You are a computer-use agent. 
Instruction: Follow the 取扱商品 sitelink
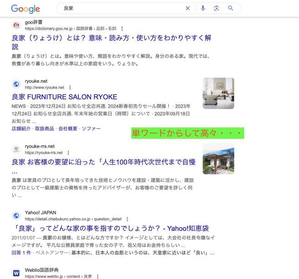click(x=45, y=129)
